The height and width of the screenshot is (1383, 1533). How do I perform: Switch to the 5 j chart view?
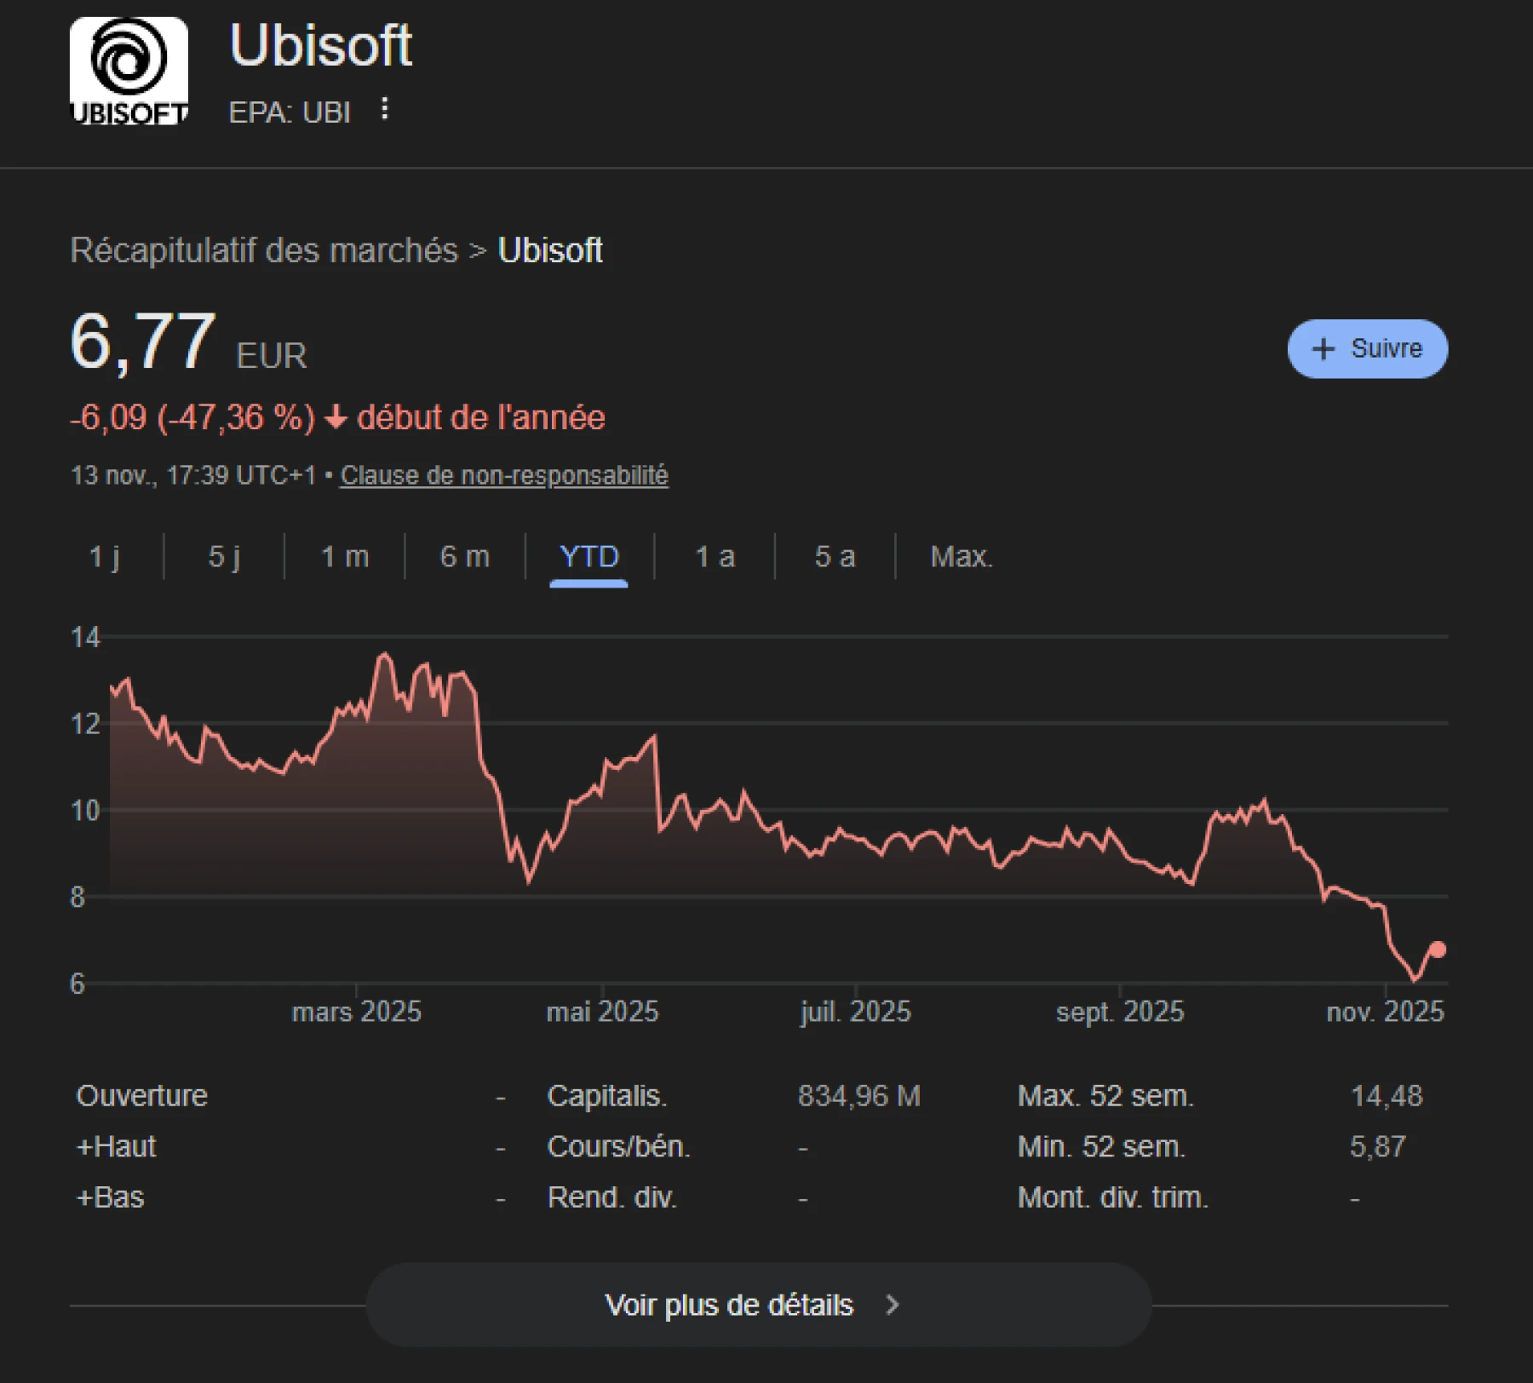point(222,557)
